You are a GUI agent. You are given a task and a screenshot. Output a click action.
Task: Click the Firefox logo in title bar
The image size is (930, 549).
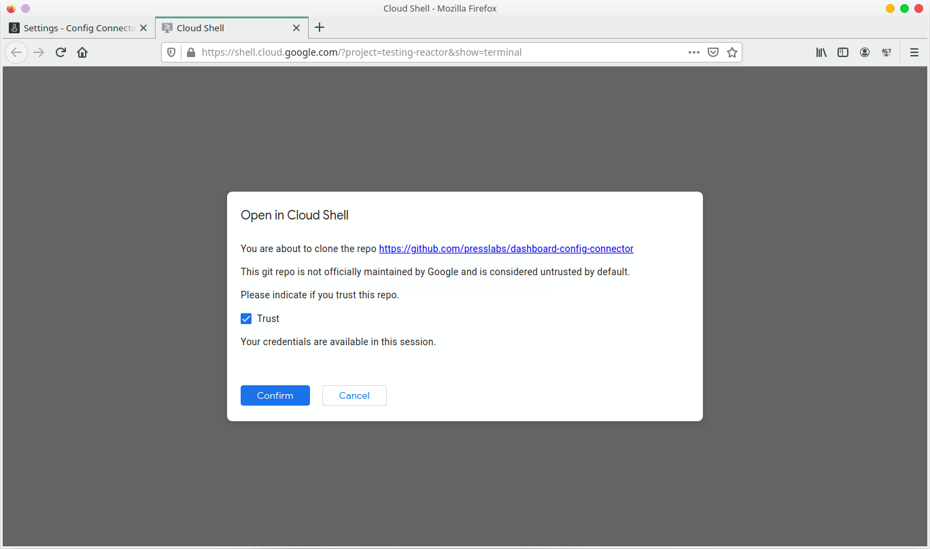[x=11, y=8]
